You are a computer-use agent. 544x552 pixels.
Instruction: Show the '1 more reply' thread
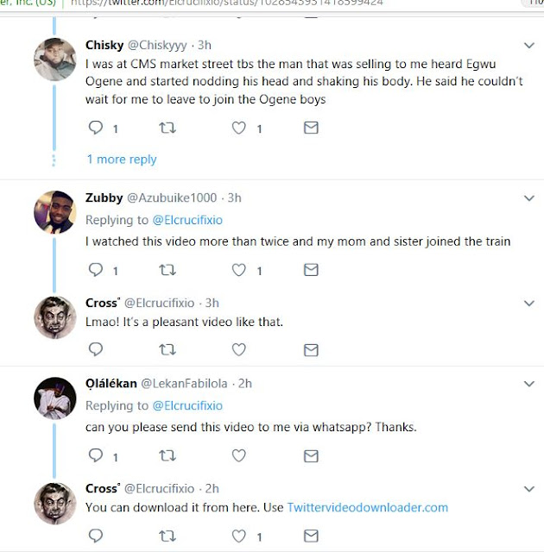(x=122, y=160)
